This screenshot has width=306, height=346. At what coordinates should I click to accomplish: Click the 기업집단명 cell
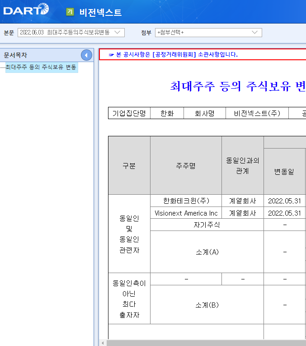tap(129, 113)
